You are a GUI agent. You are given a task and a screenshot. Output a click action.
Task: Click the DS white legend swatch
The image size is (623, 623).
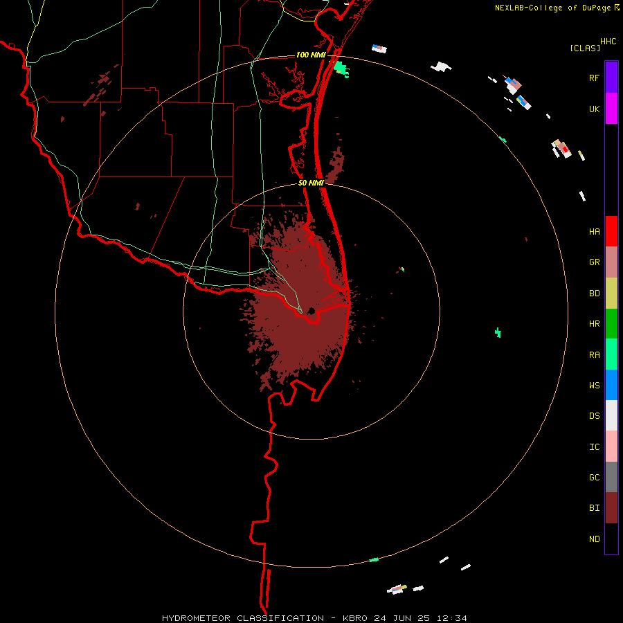611,415
